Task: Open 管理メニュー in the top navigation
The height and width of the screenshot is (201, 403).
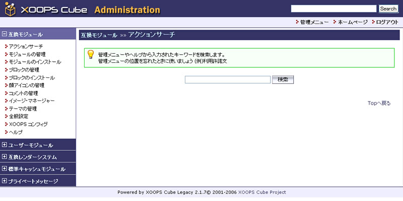Action: [314, 22]
